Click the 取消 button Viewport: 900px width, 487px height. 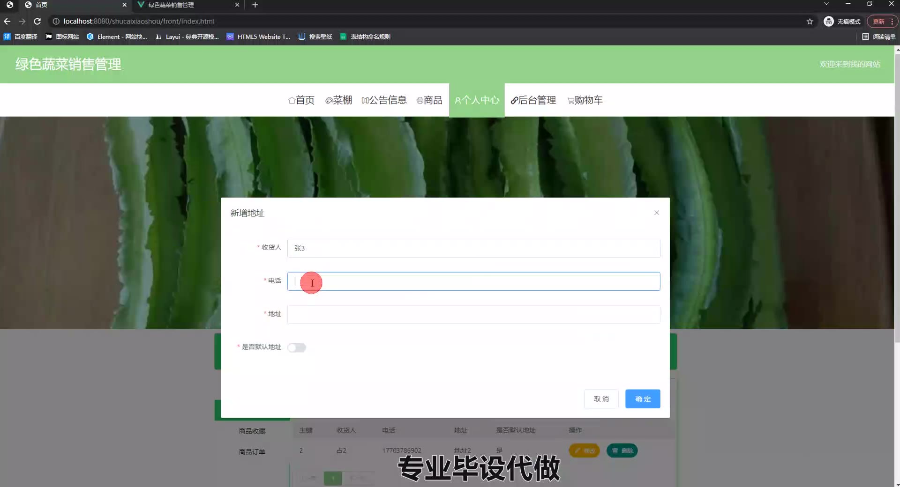(x=601, y=399)
